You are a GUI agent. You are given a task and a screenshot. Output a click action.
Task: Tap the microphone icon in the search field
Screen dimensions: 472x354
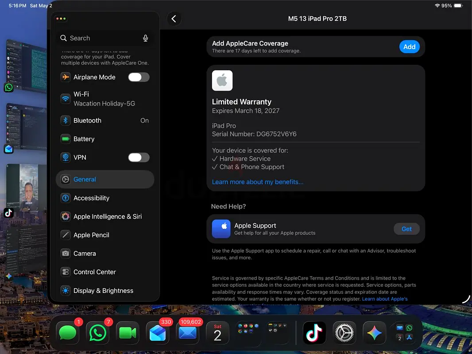[145, 38]
